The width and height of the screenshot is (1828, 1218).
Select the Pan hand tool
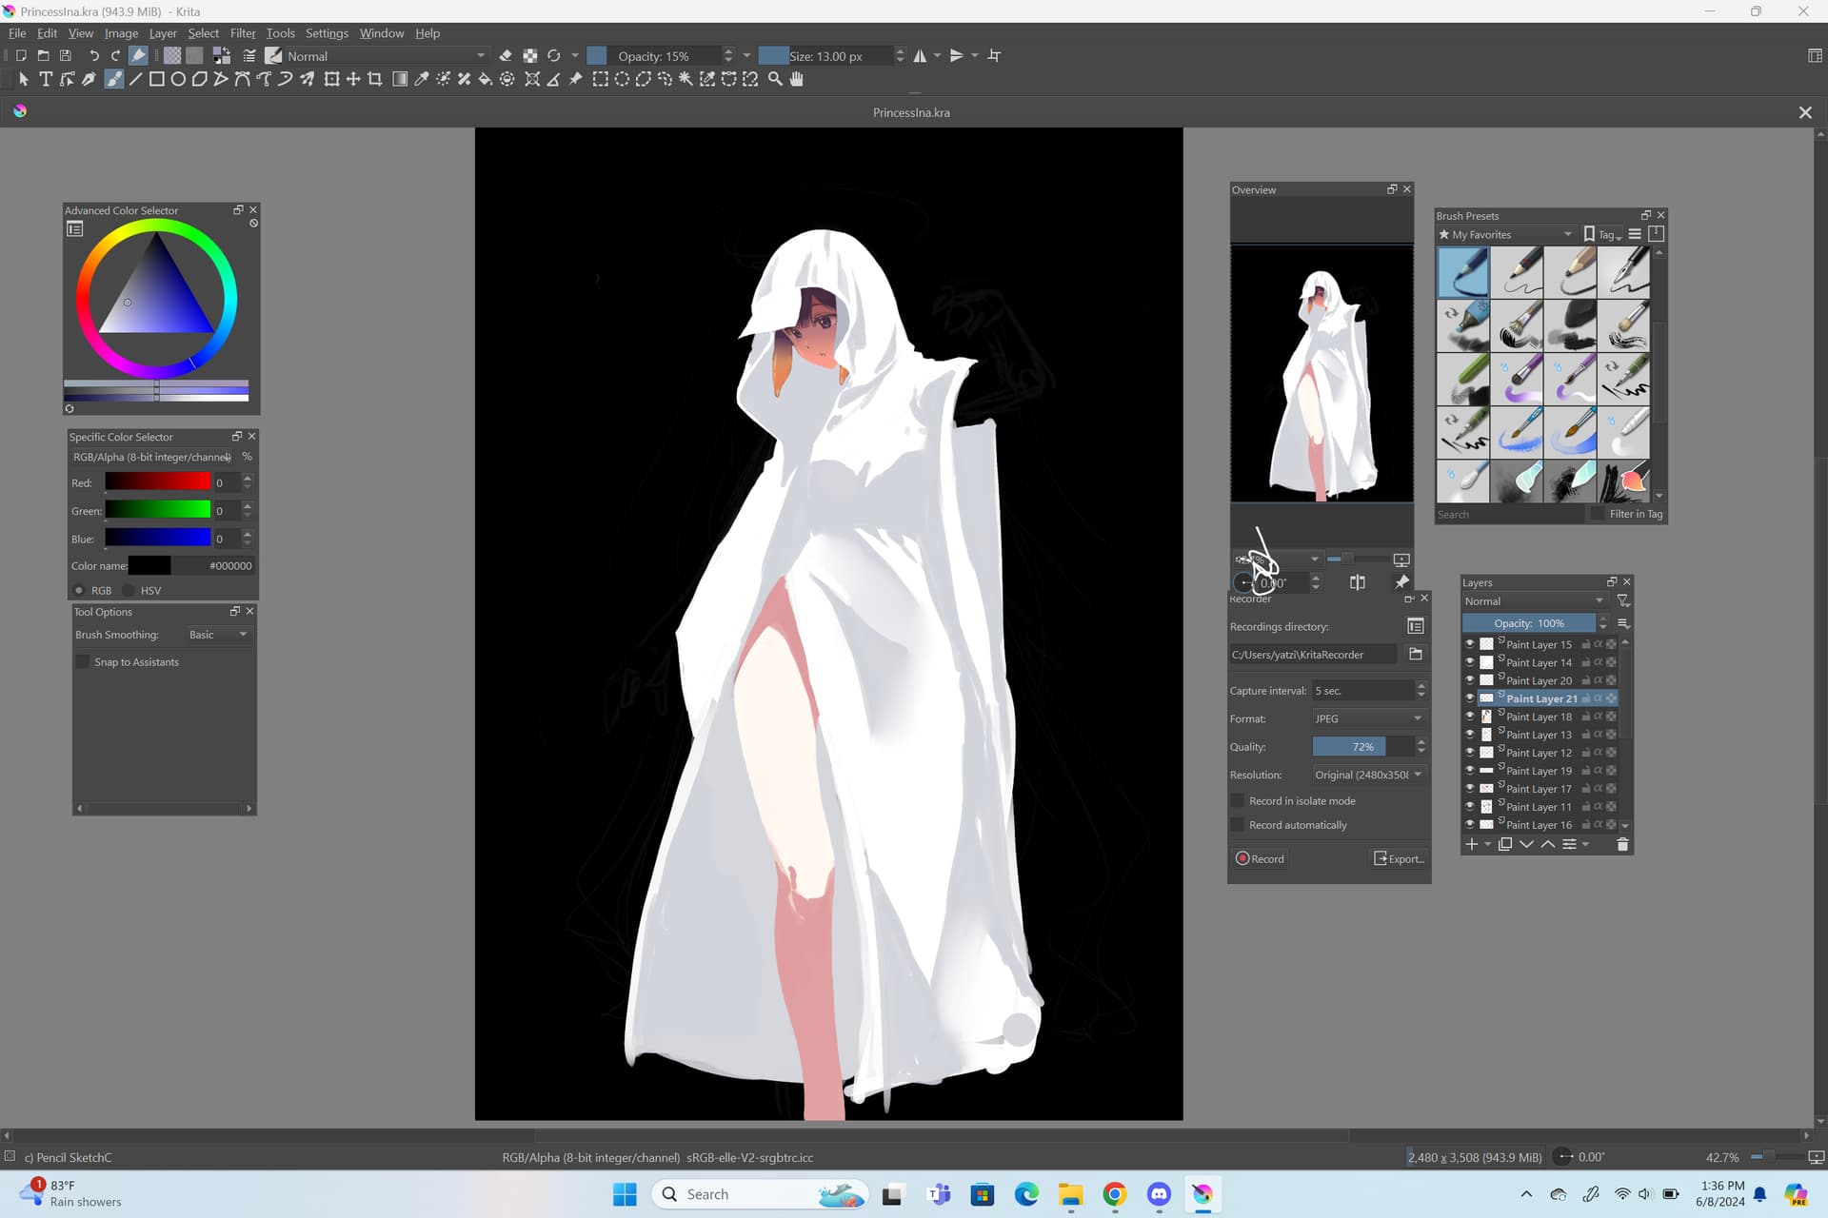pos(797,80)
